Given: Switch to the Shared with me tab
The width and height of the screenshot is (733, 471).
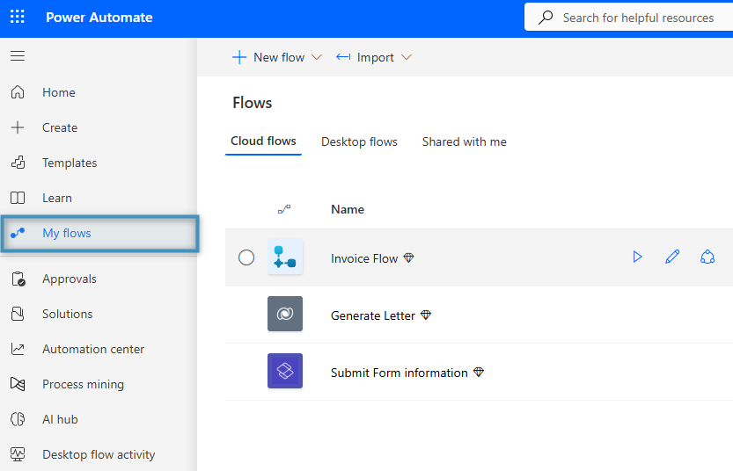Looking at the screenshot, I should click(x=464, y=141).
